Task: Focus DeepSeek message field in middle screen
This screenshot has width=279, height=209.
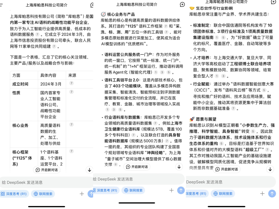Action: (139, 179)
